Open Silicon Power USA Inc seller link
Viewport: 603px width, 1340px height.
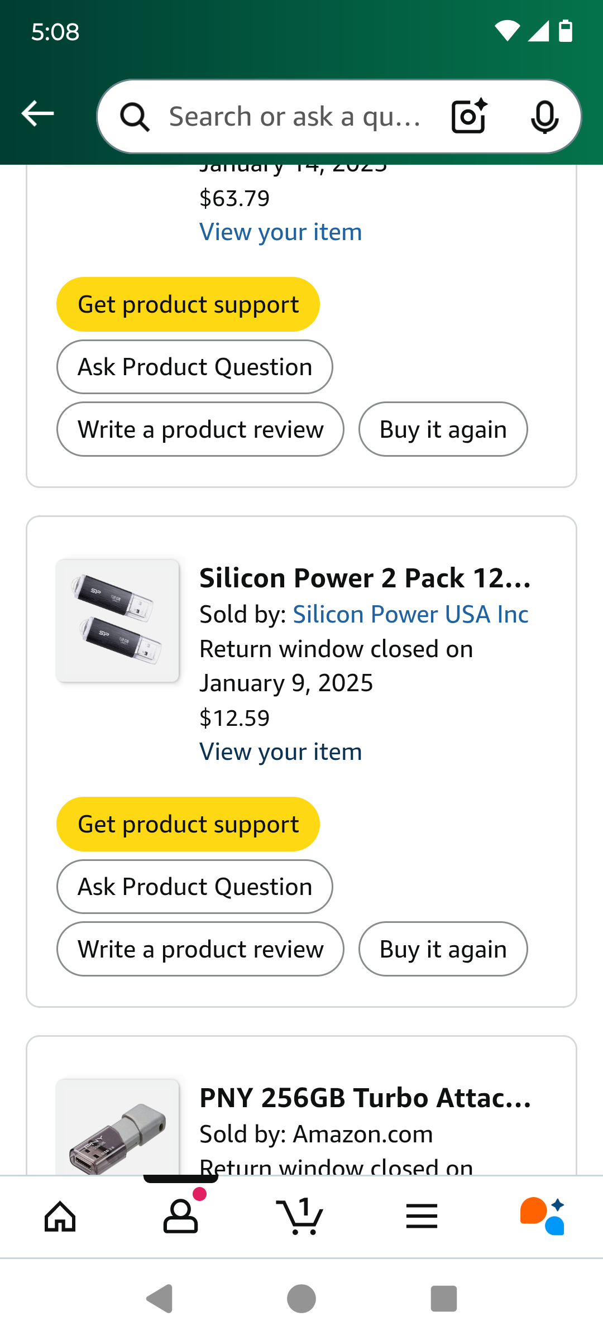pyautogui.click(x=410, y=615)
